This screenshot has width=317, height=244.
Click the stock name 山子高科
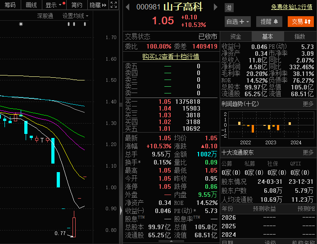coord(183,7)
